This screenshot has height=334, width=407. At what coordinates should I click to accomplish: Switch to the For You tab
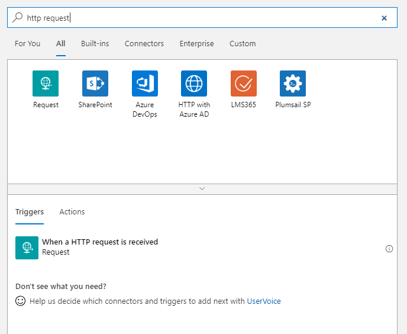tap(28, 44)
